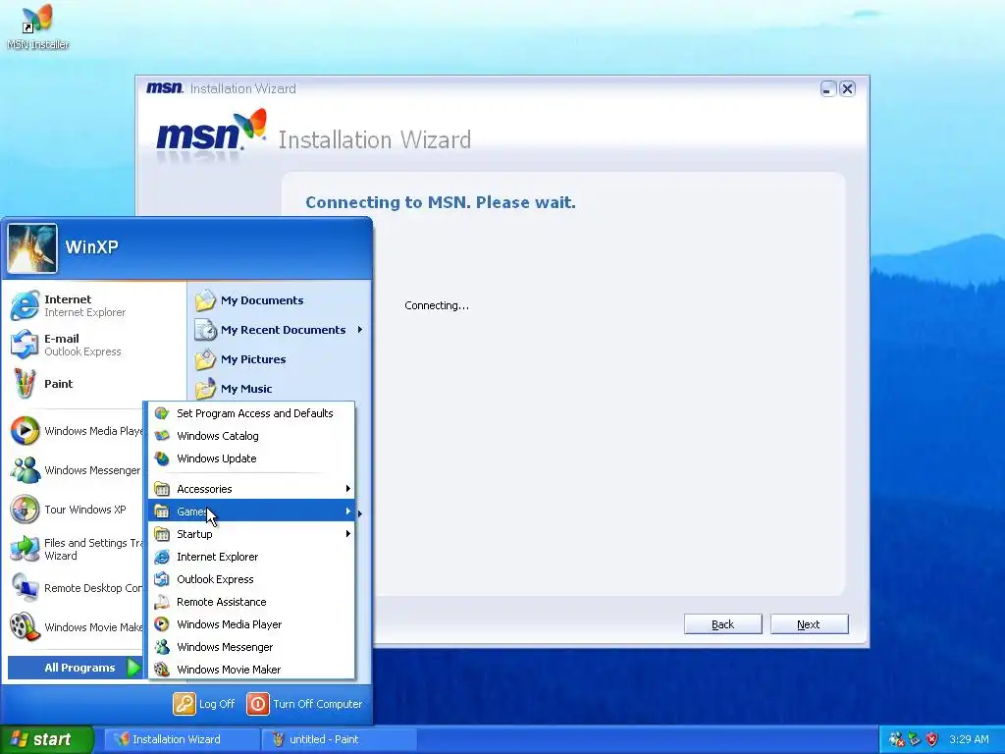Screen dimensions: 1005x754
Task: Click the Log Off button
Action: click(204, 704)
